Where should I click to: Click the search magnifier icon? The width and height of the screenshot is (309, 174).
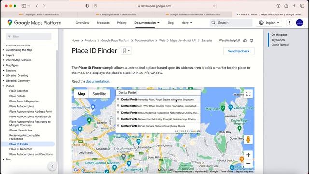pos(213,23)
